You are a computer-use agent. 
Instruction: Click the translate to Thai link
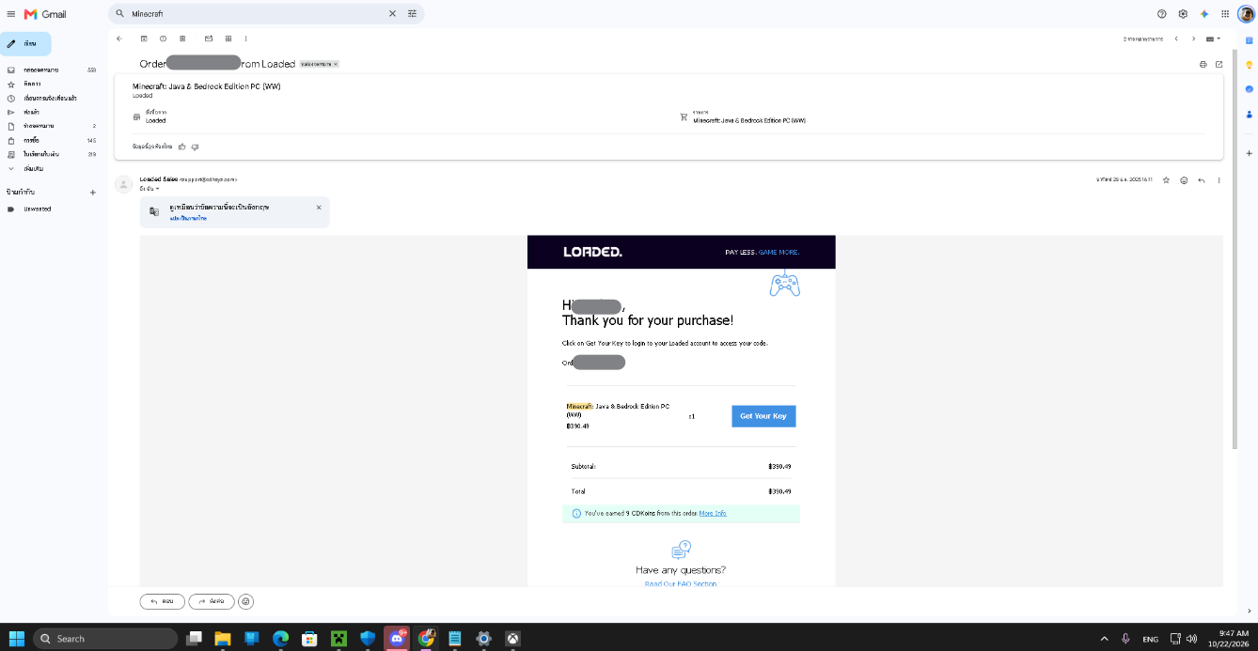click(188, 218)
